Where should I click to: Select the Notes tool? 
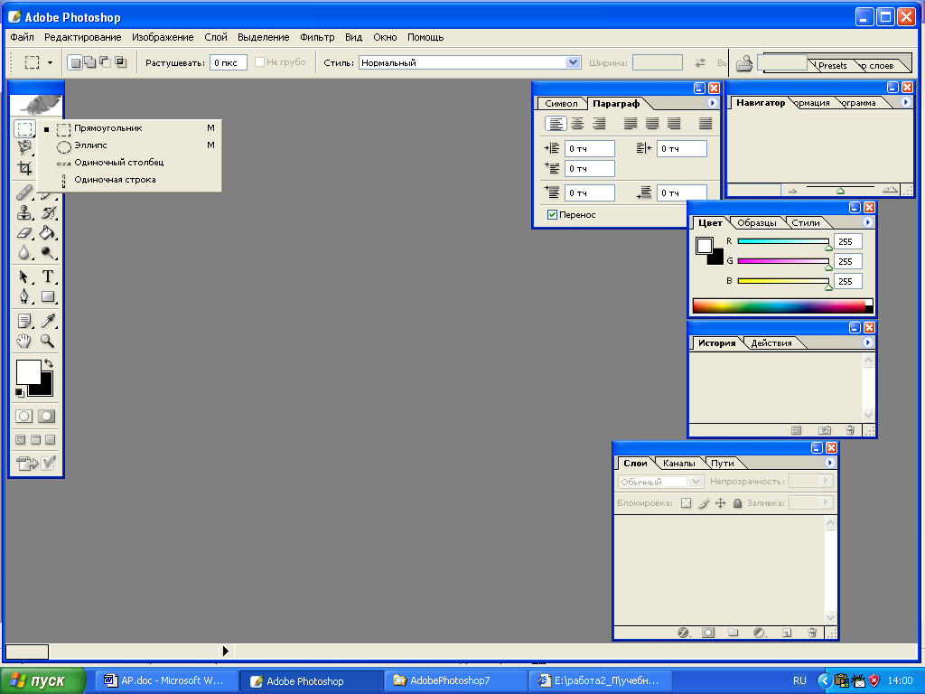click(24, 321)
